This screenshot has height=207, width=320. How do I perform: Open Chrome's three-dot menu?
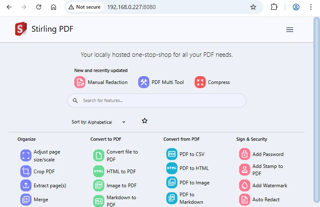pyautogui.click(x=311, y=7)
